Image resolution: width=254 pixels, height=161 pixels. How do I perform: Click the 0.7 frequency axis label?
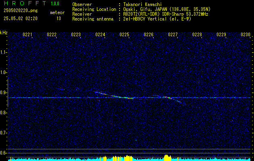(x=3, y=133)
